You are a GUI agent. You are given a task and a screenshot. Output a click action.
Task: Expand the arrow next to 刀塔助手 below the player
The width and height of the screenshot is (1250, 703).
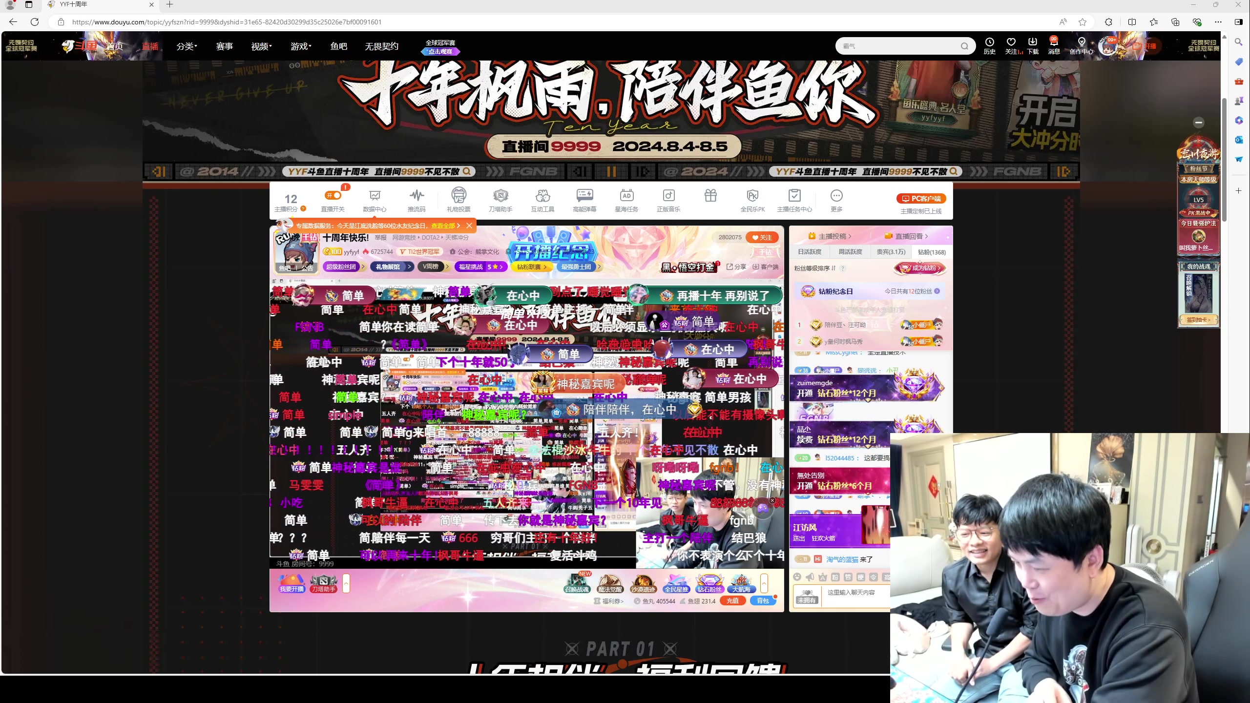pos(346,583)
